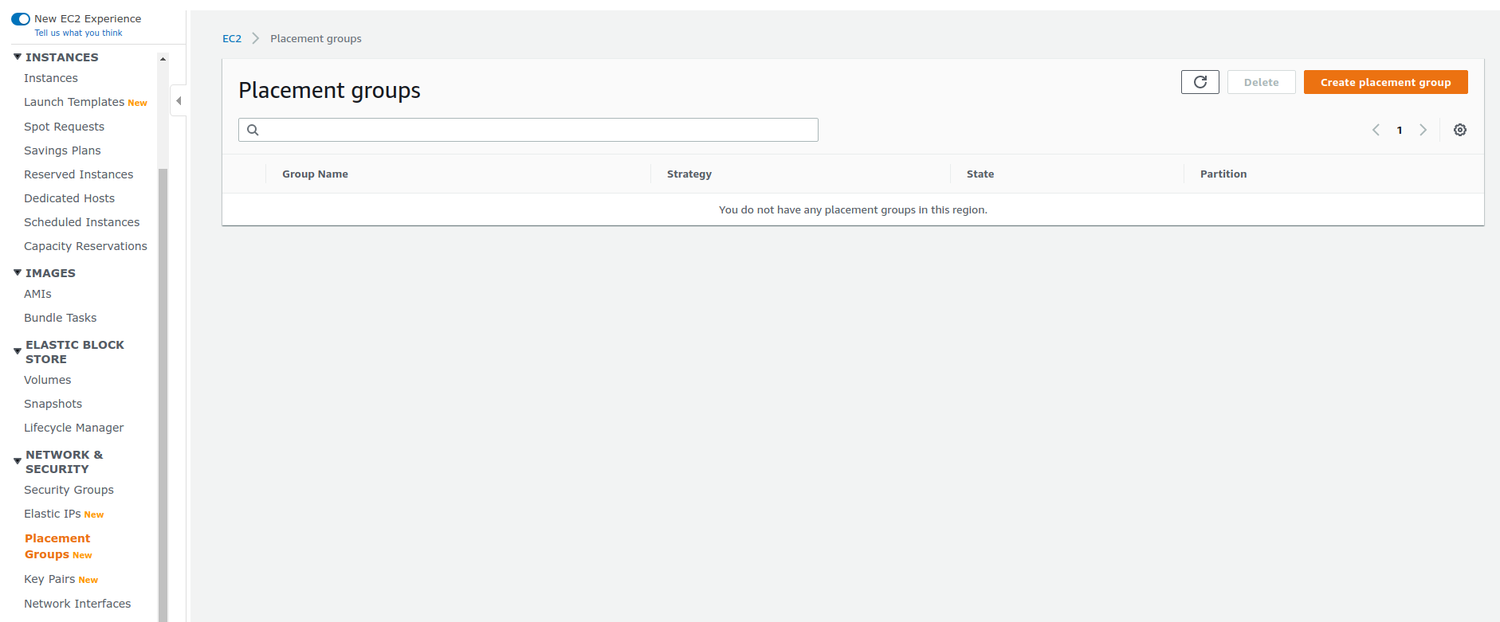Click Create placement group button

(x=1385, y=82)
